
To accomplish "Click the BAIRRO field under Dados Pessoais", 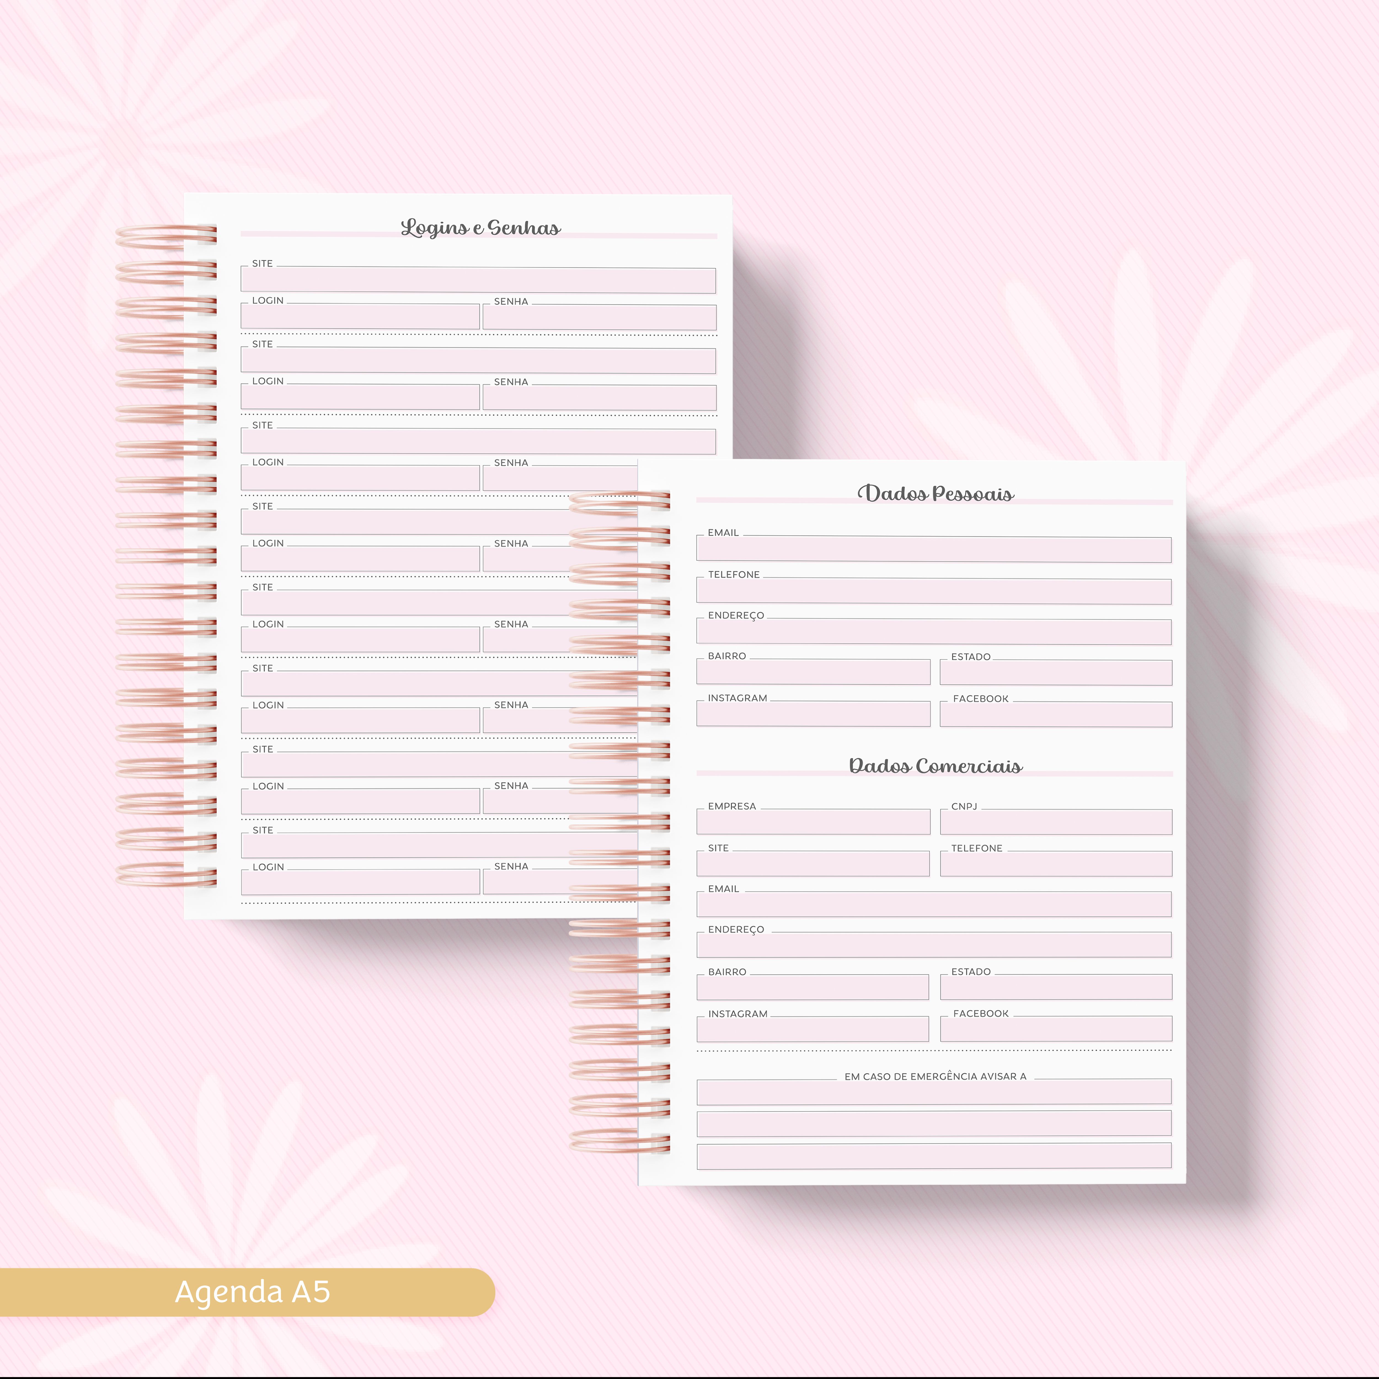I will click(x=813, y=672).
